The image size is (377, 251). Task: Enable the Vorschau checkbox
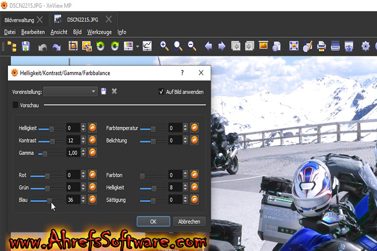pos(15,105)
